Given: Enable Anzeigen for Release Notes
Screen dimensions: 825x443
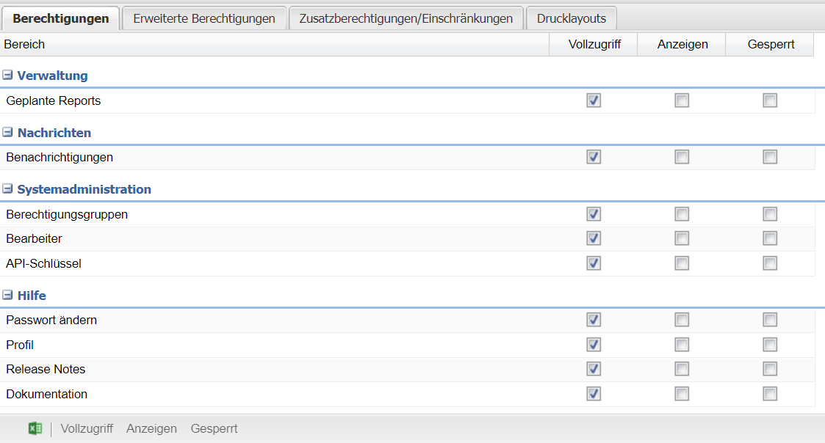Looking at the screenshot, I should pos(682,369).
